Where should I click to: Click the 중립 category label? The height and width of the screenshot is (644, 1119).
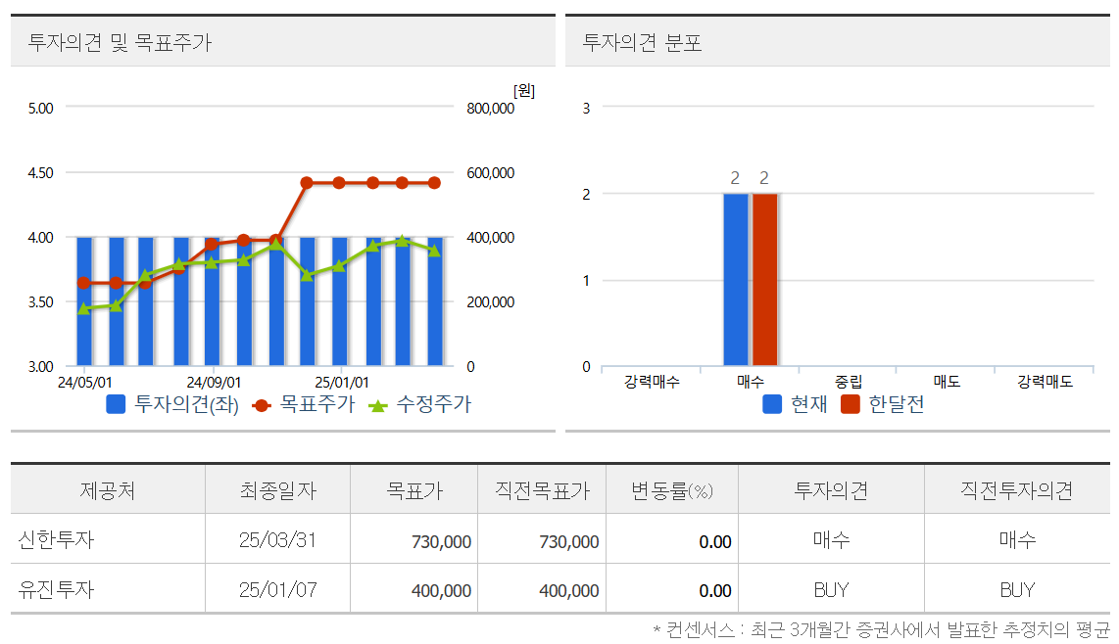[849, 382]
